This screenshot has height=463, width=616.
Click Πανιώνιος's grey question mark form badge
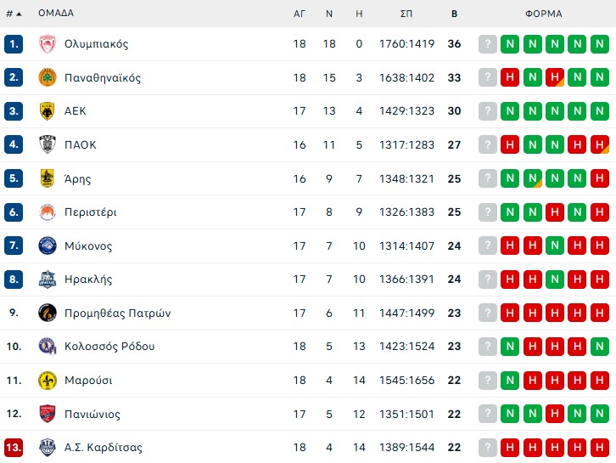(487, 414)
